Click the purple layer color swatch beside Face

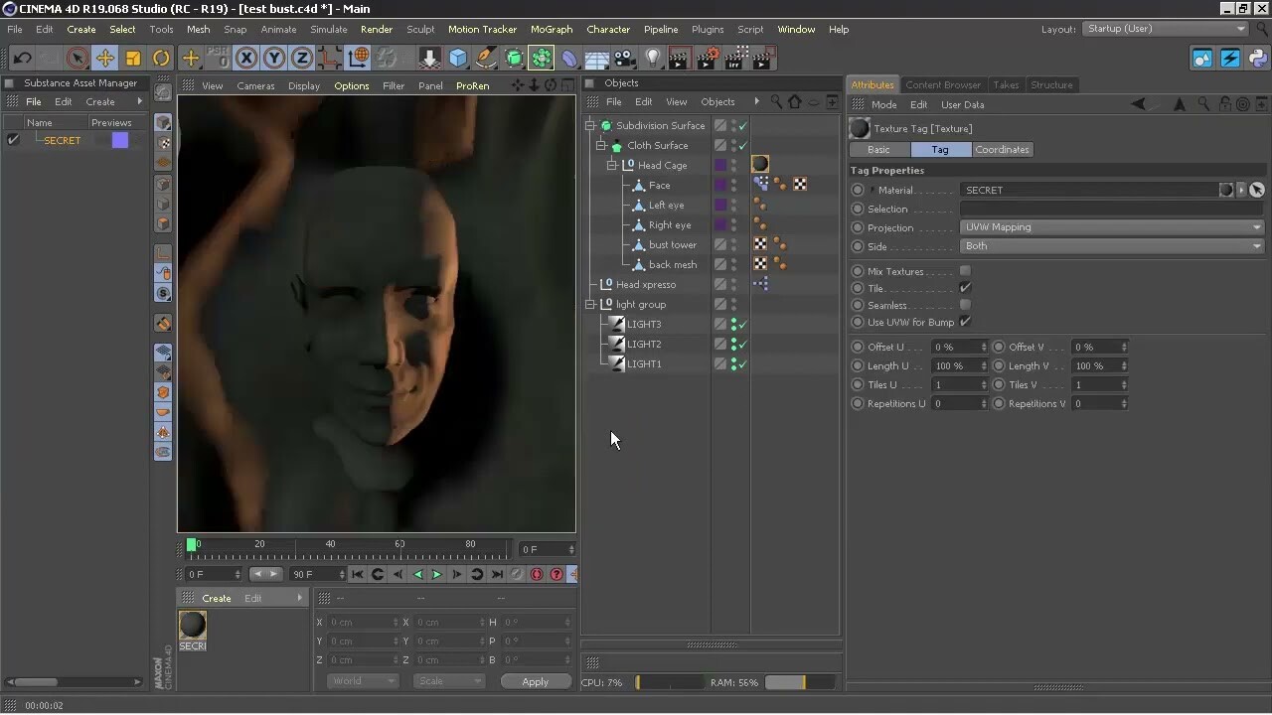719,185
